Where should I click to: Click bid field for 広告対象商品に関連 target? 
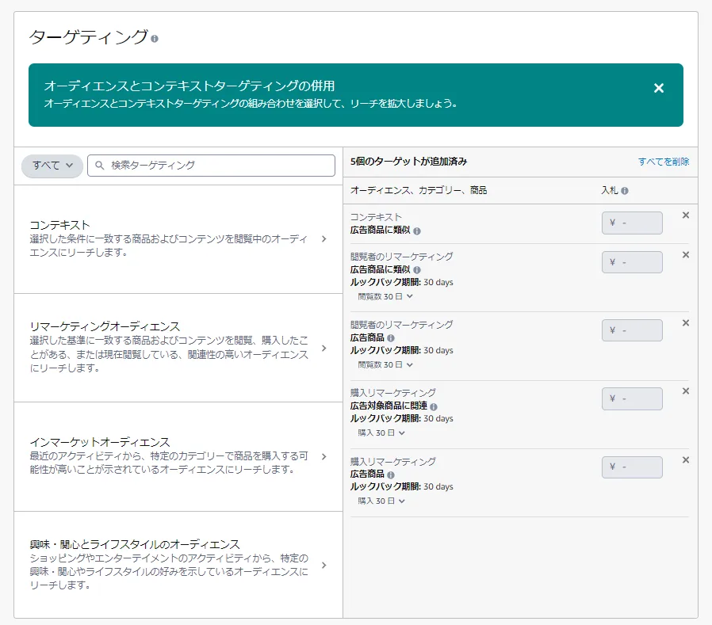632,399
